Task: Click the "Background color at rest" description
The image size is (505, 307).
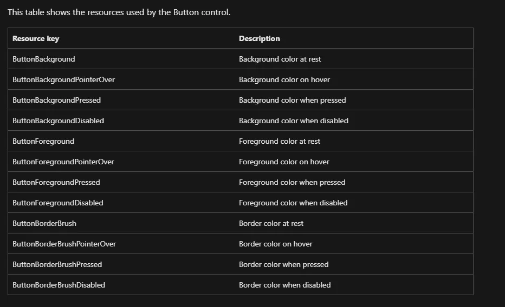Action: pos(280,59)
